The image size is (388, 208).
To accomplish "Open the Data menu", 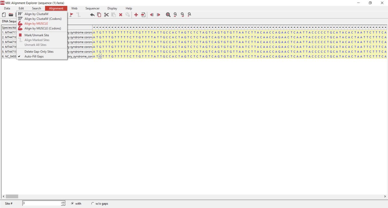I will pyautogui.click(x=7, y=8).
